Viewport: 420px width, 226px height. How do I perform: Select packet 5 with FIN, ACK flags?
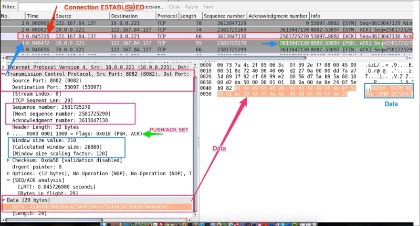[206, 50]
